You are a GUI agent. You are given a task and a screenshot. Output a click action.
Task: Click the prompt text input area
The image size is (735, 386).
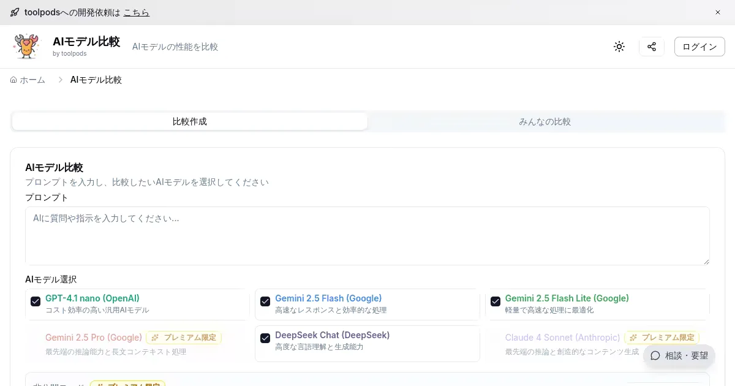(367, 236)
